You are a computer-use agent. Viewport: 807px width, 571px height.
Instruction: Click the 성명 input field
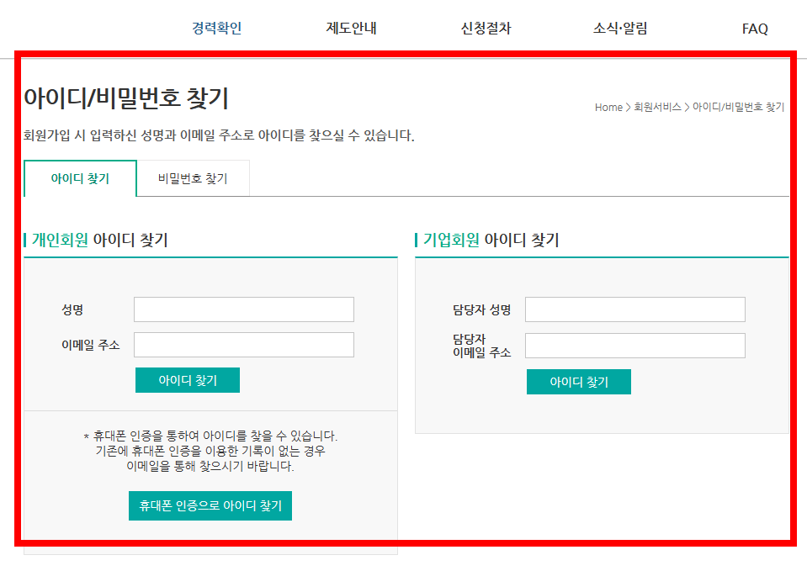(x=243, y=309)
